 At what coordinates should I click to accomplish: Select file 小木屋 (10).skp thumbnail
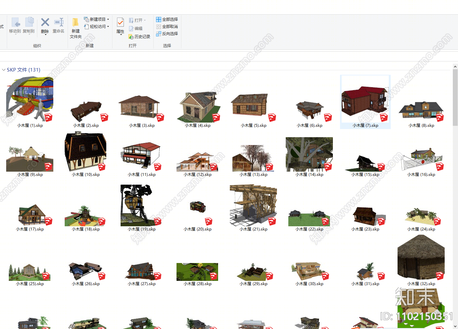[x=85, y=151]
